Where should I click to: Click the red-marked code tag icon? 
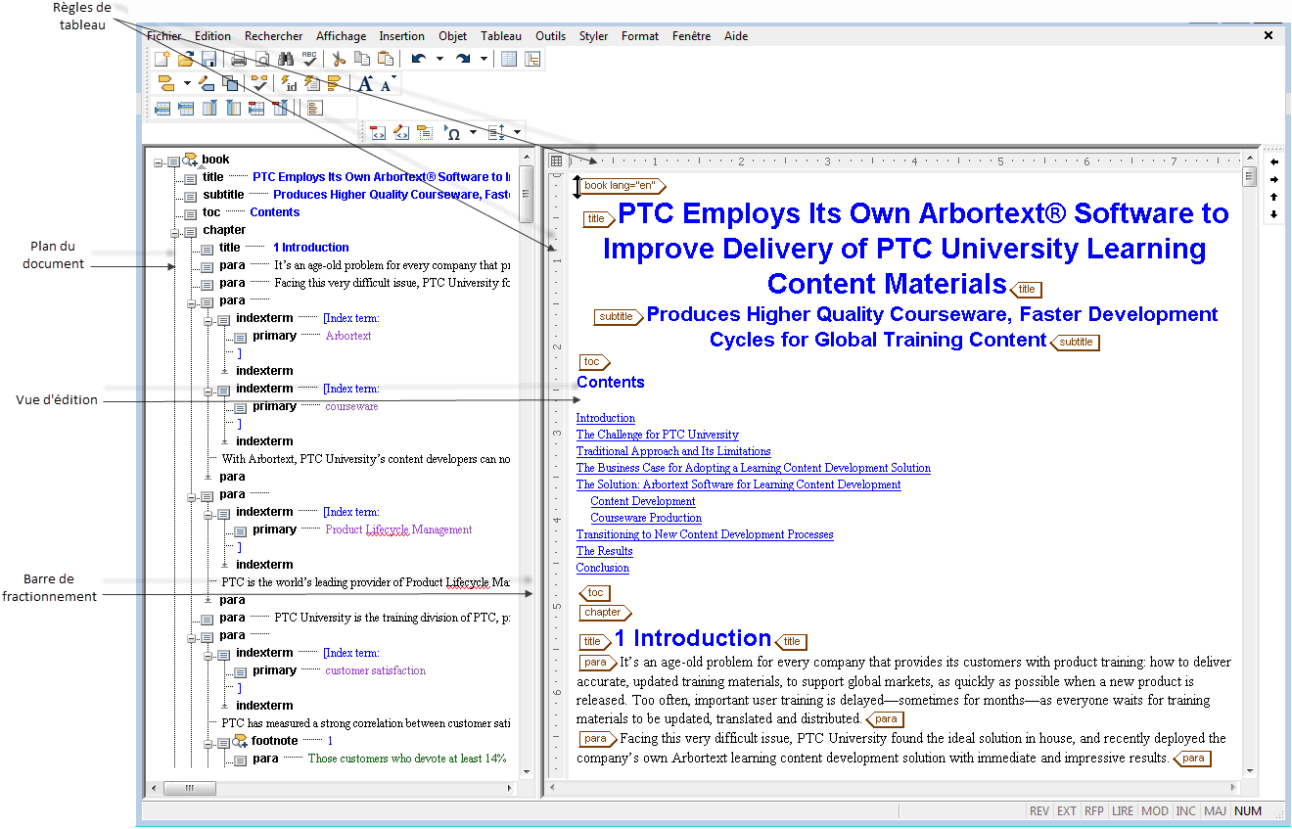point(378,132)
